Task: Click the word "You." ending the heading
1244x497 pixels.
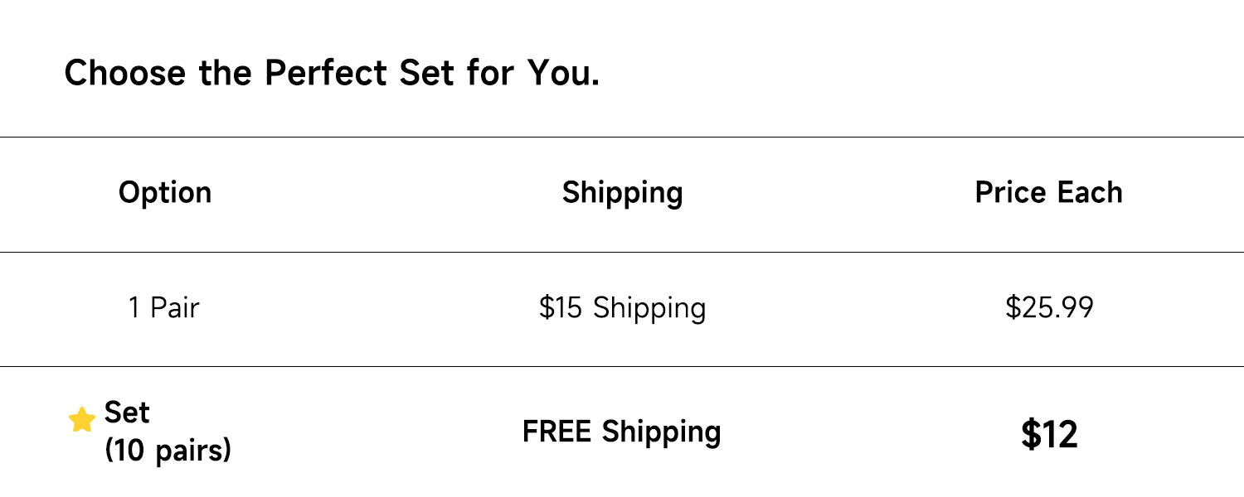Action: coord(563,74)
